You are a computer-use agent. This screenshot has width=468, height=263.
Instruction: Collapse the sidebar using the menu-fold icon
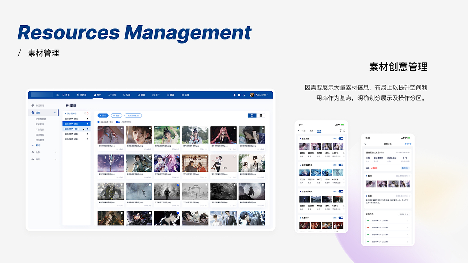(57, 95)
